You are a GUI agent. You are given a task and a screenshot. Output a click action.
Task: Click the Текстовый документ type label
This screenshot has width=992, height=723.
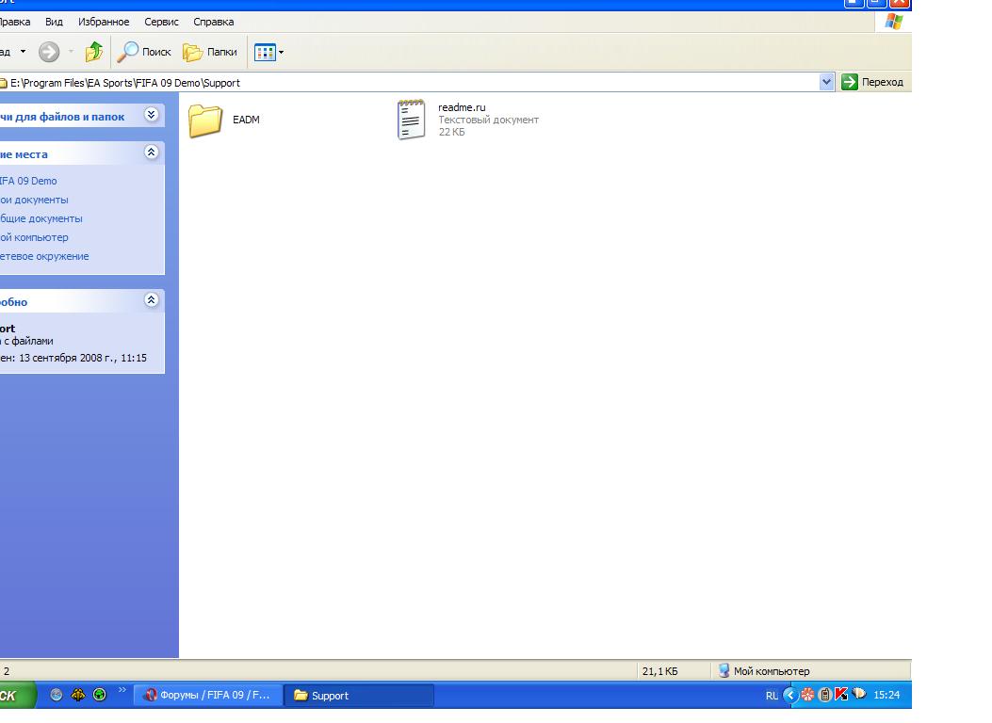488,120
